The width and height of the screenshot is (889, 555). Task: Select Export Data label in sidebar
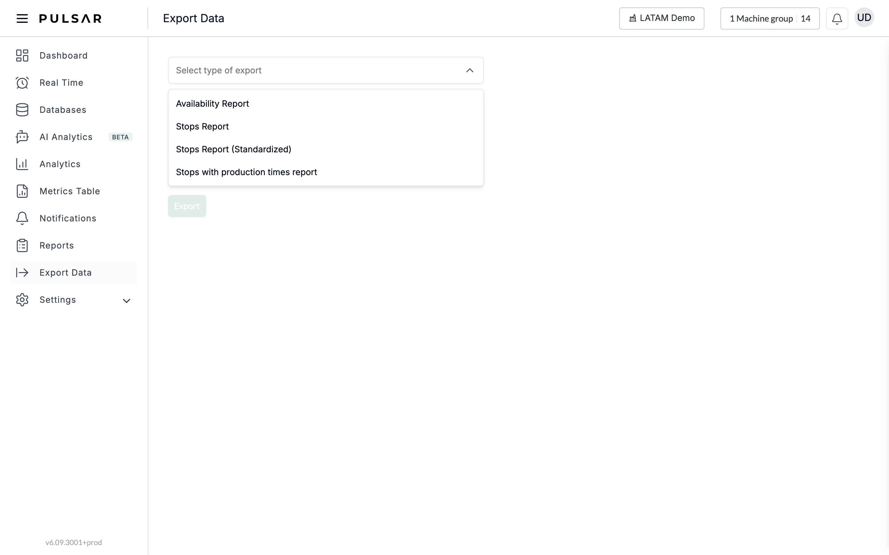(66, 273)
